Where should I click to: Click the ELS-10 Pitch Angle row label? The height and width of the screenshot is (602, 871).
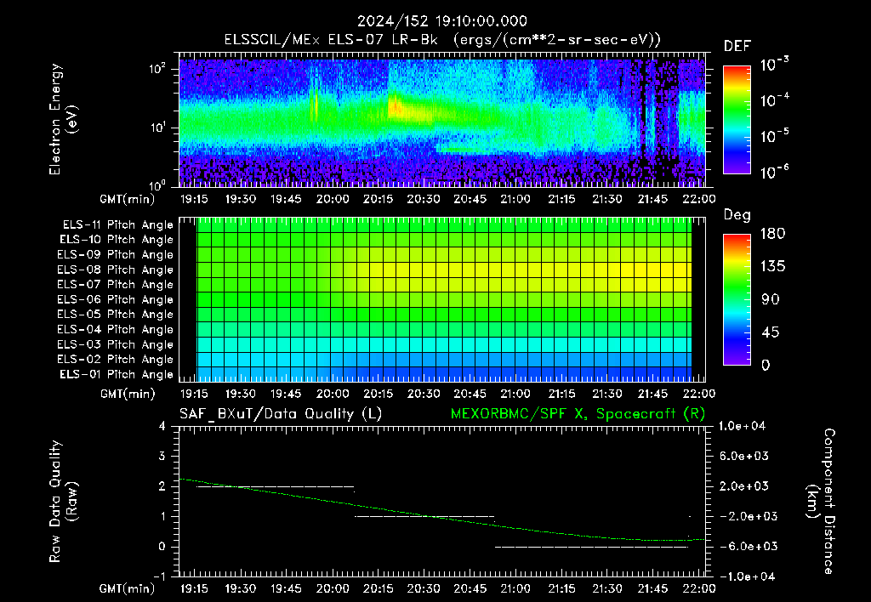(x=117, y=240)
